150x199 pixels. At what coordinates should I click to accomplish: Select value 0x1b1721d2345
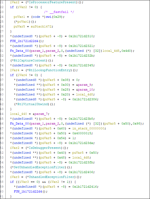81,65
